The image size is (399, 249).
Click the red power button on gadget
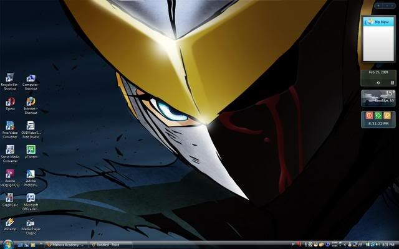point(369,115)
